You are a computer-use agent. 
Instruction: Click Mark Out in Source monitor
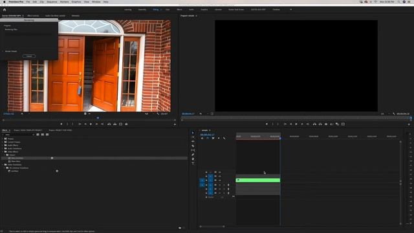[72, 124]
